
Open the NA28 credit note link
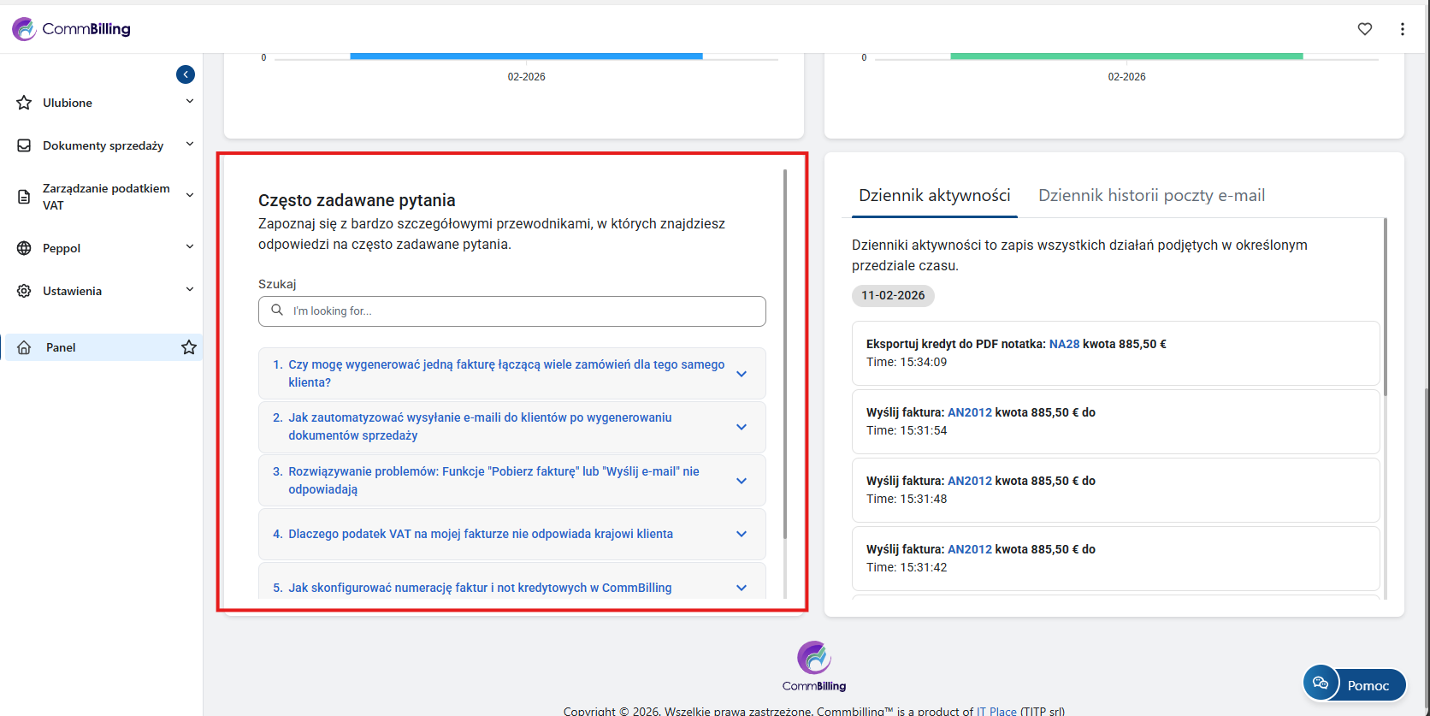pos(1064,344)
